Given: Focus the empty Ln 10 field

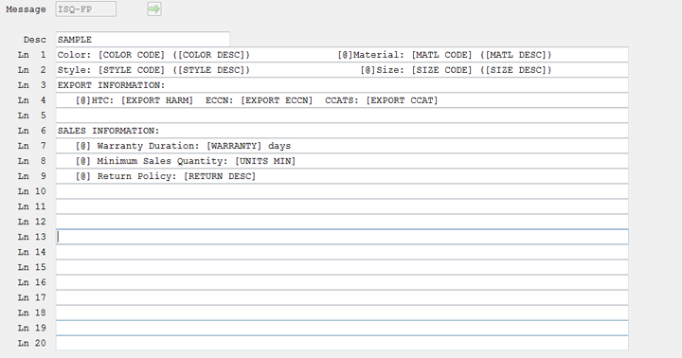Looking at the screenshot, I should click(342, 191).
